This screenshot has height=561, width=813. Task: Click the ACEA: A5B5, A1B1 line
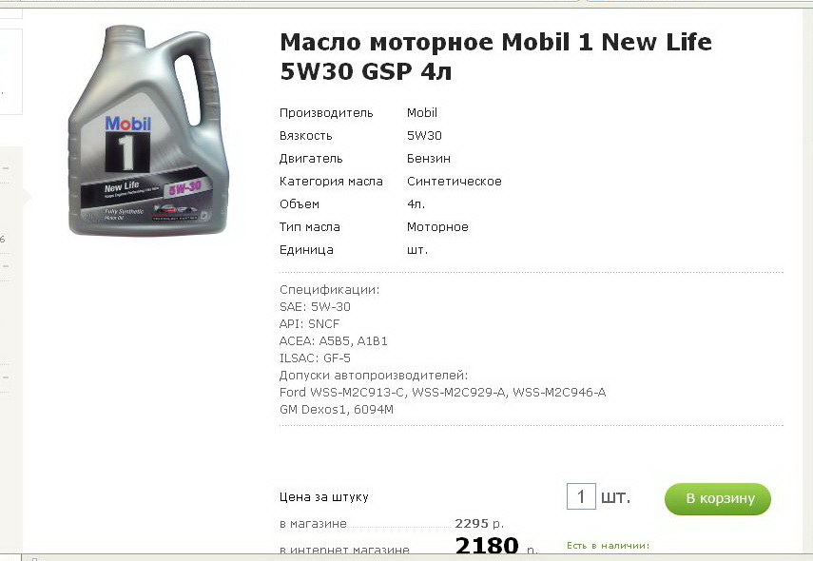tap(334, 341)
